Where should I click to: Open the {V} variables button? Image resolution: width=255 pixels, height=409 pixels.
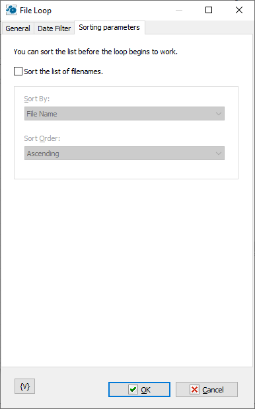tap(24, 386)
